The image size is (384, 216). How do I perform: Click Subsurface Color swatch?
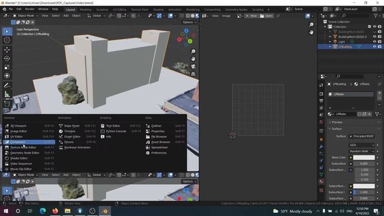pos(364,186)
